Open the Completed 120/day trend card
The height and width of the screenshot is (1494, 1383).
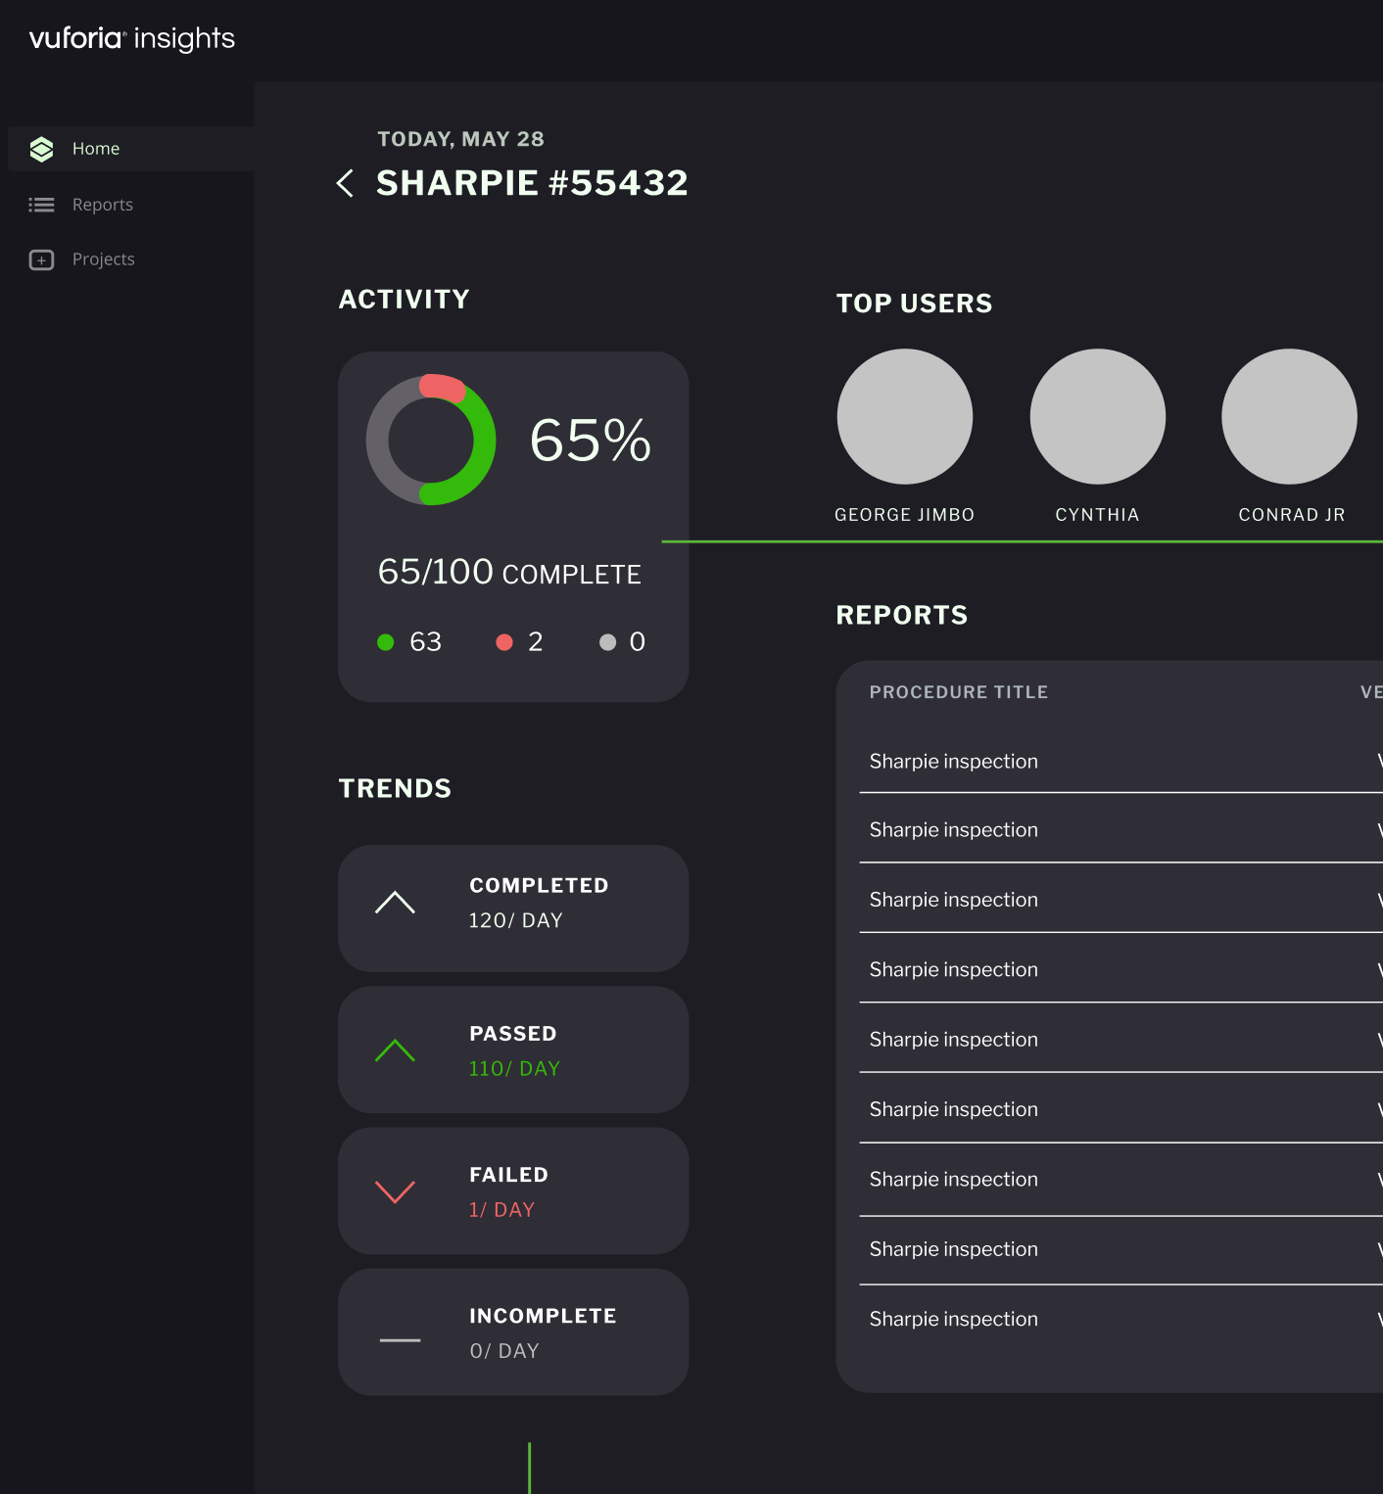tap(513, 909)
